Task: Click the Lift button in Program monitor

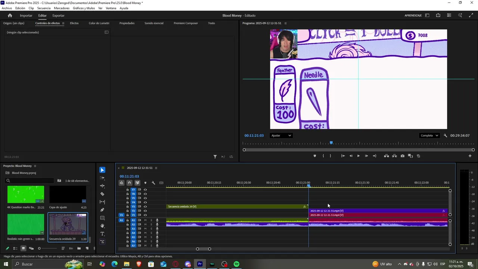Action: (x=386, y=156)
